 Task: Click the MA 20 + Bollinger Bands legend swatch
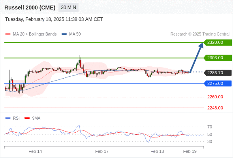point(8,34)
